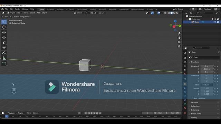Viewport: 221px width, 124px height.
Task: Select the Cube row in outliner
Action: tap(202, 22)
